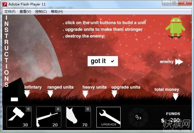Click the checkmark on got it button
Image resolution: width=194 pixels, height=133 pixels.
tap(112, 61)
